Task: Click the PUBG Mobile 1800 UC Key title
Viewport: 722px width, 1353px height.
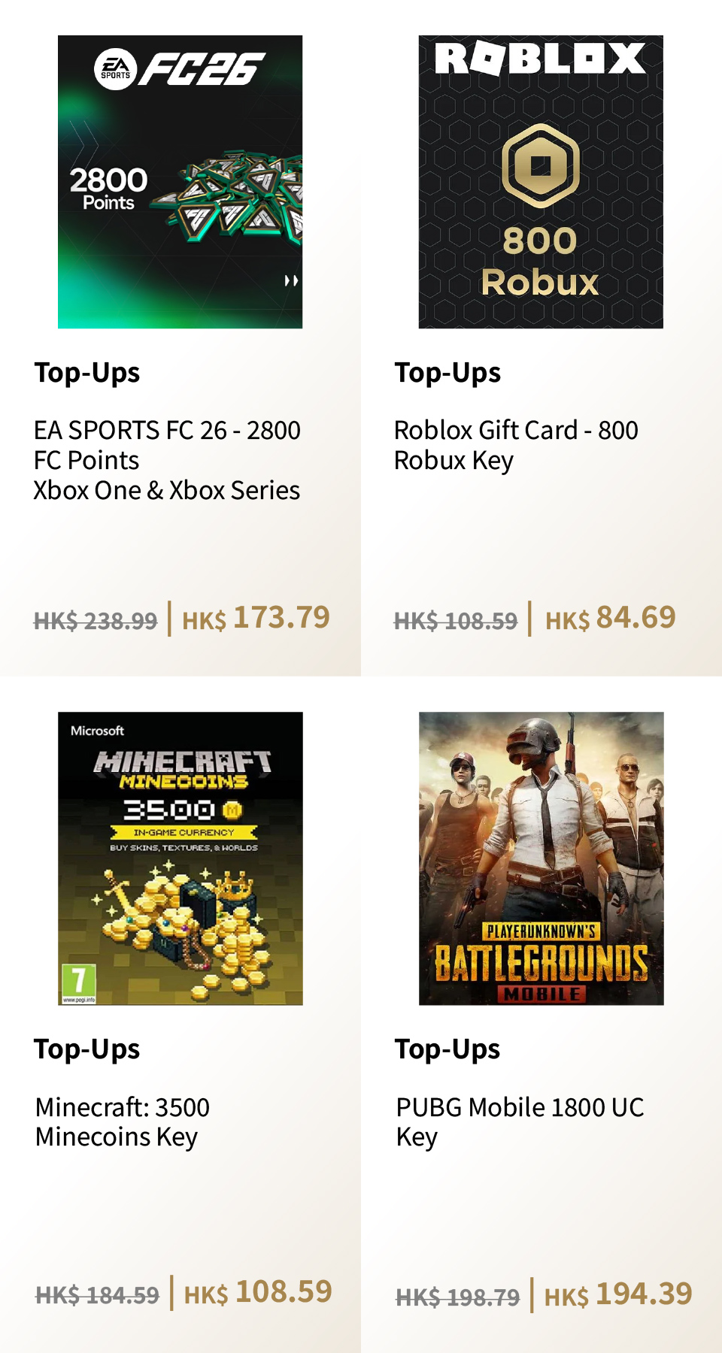Action: pos(520,1121)
